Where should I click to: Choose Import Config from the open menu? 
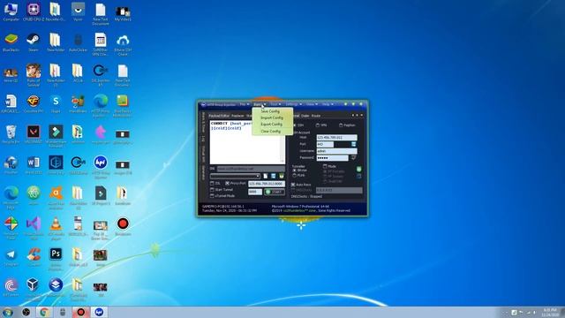pos(272,117)
